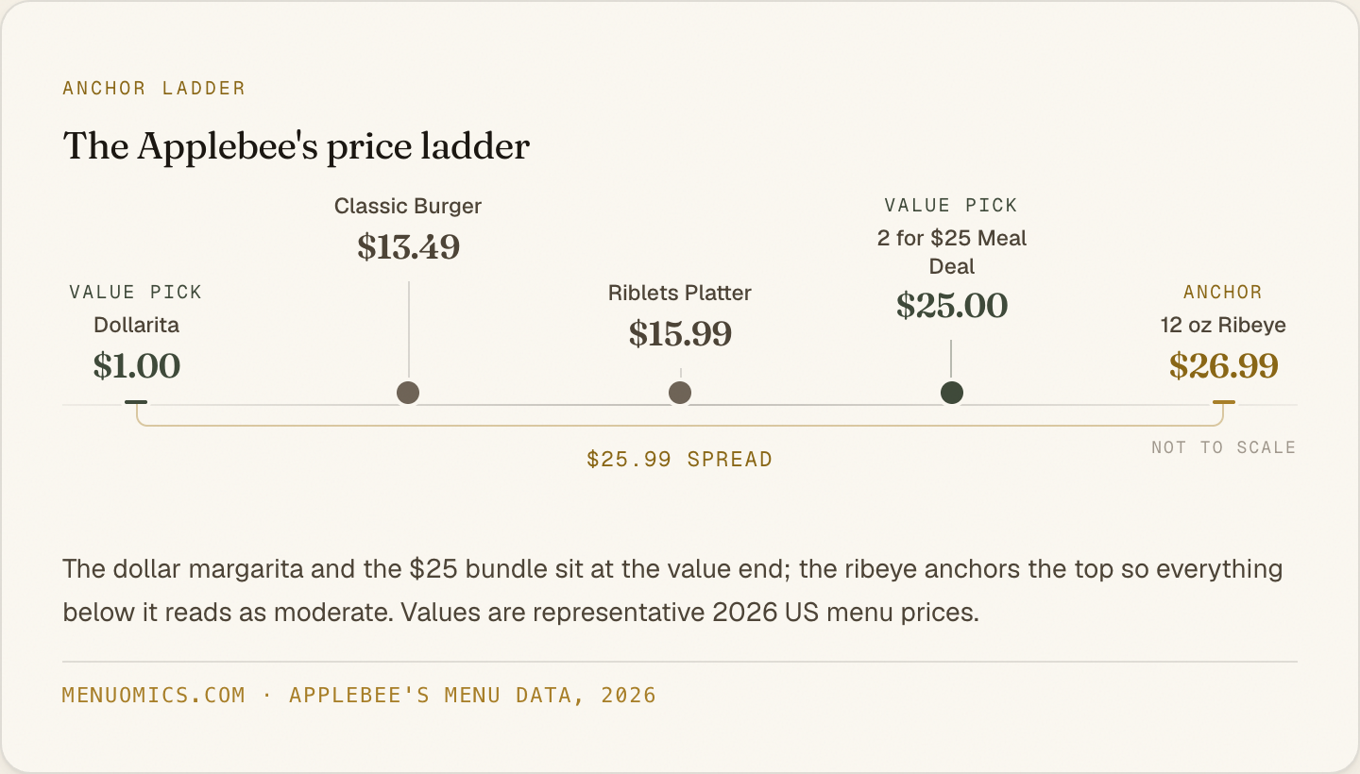The width and height of the screenshot is (1360, 774).
Task: Click the Dollarita tick mark on axis
Action: point(136,402)
